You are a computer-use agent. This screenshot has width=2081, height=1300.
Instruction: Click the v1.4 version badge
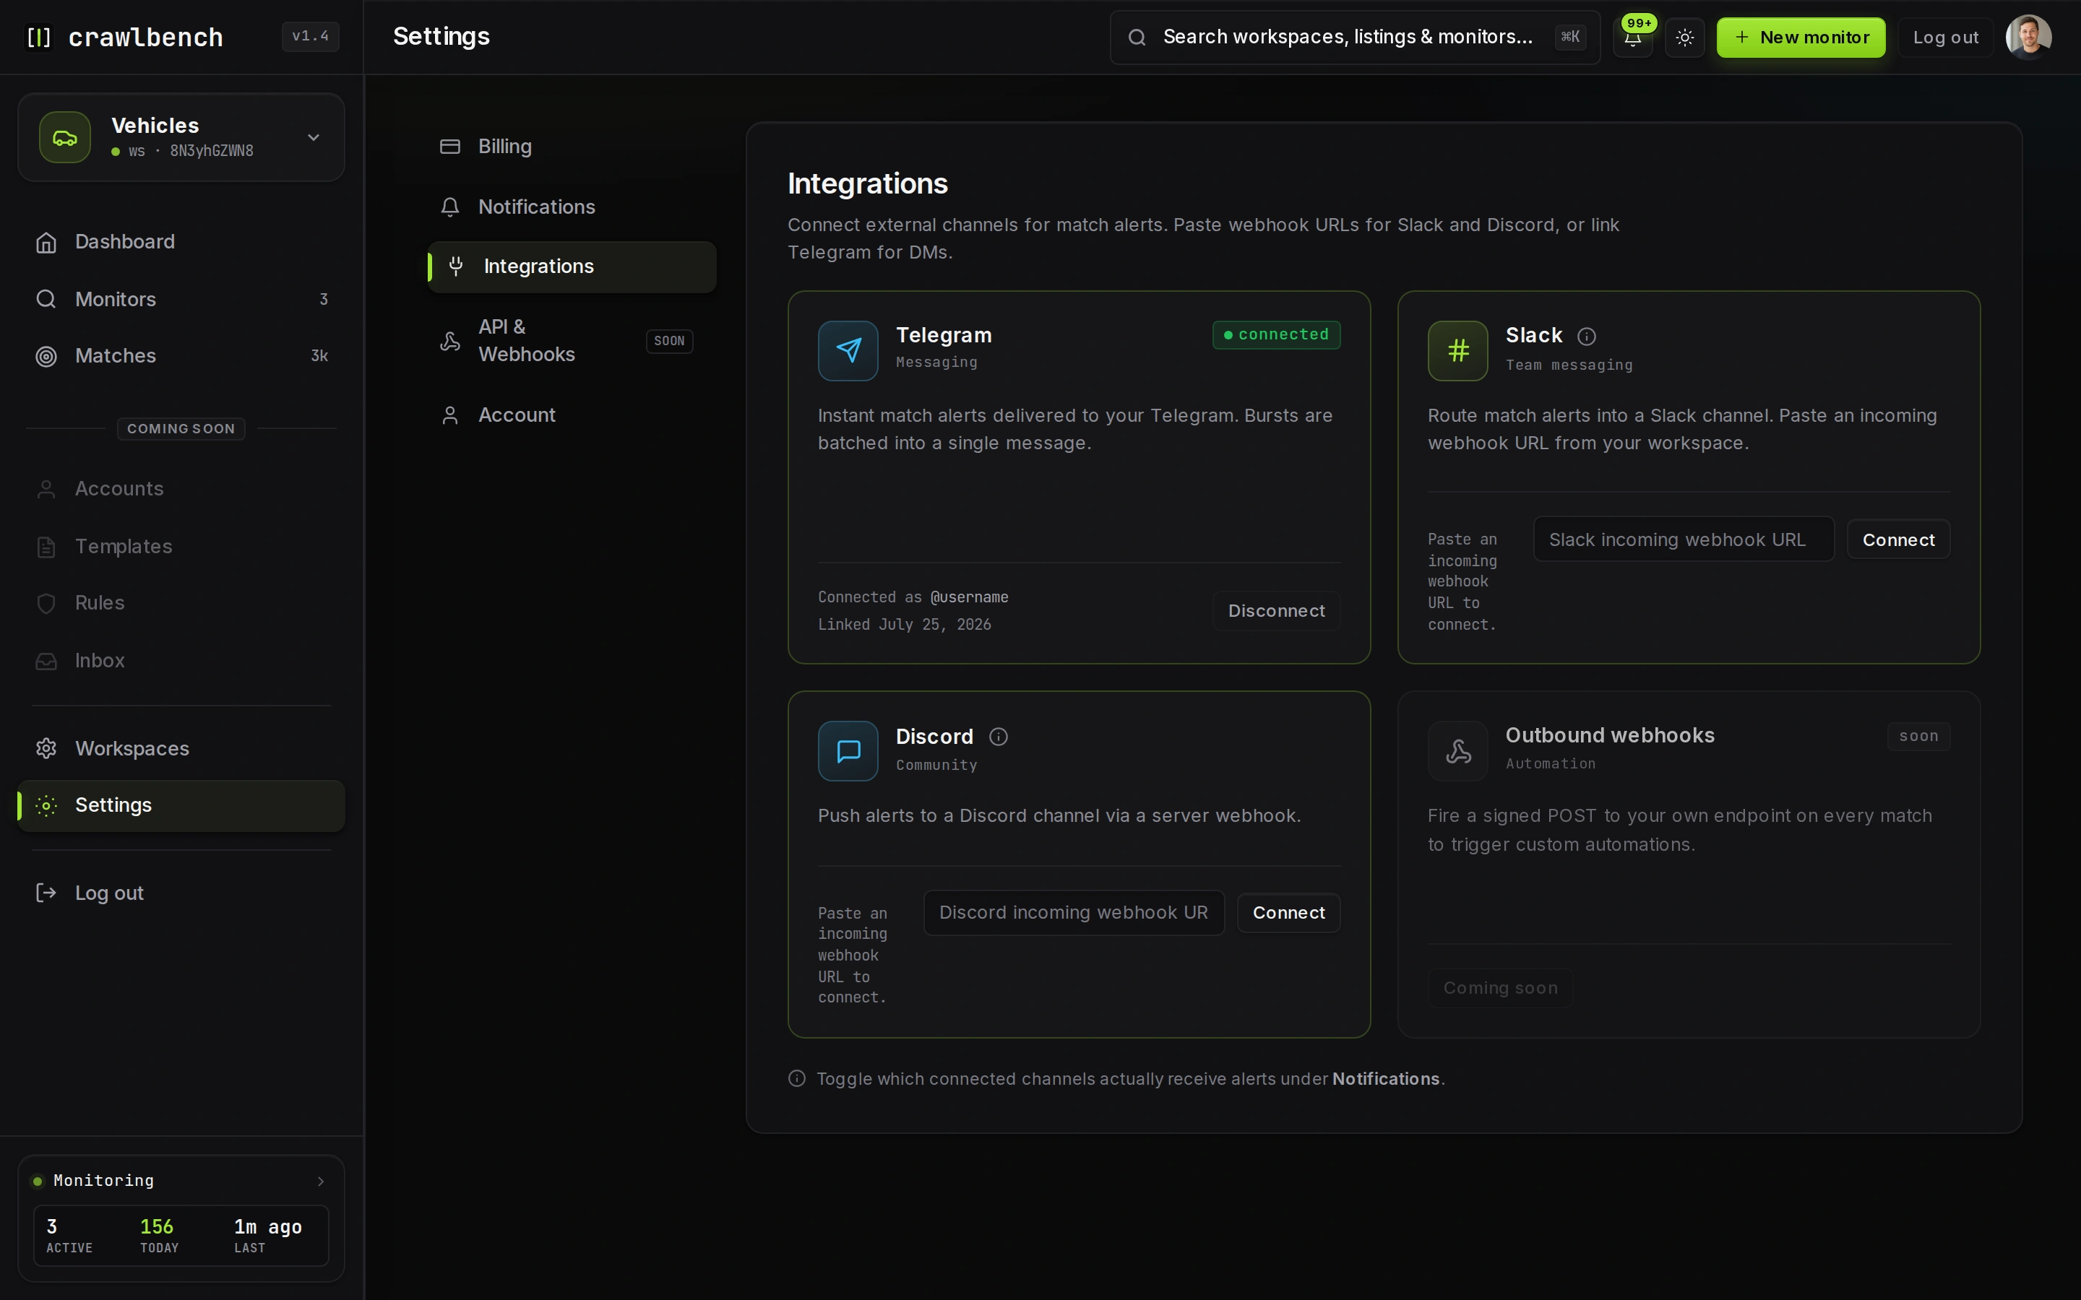tap(311, 36)
